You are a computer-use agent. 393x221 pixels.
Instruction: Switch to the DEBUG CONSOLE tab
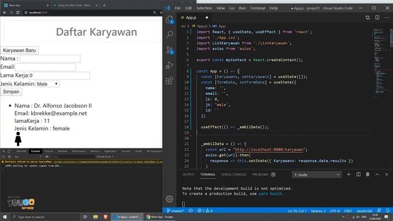tap(234, 174)
